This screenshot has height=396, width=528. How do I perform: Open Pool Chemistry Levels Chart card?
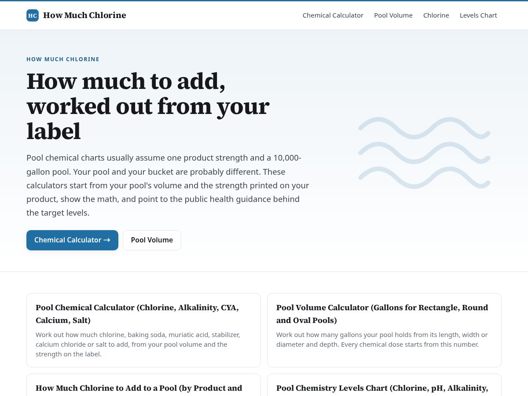(384, 385)
